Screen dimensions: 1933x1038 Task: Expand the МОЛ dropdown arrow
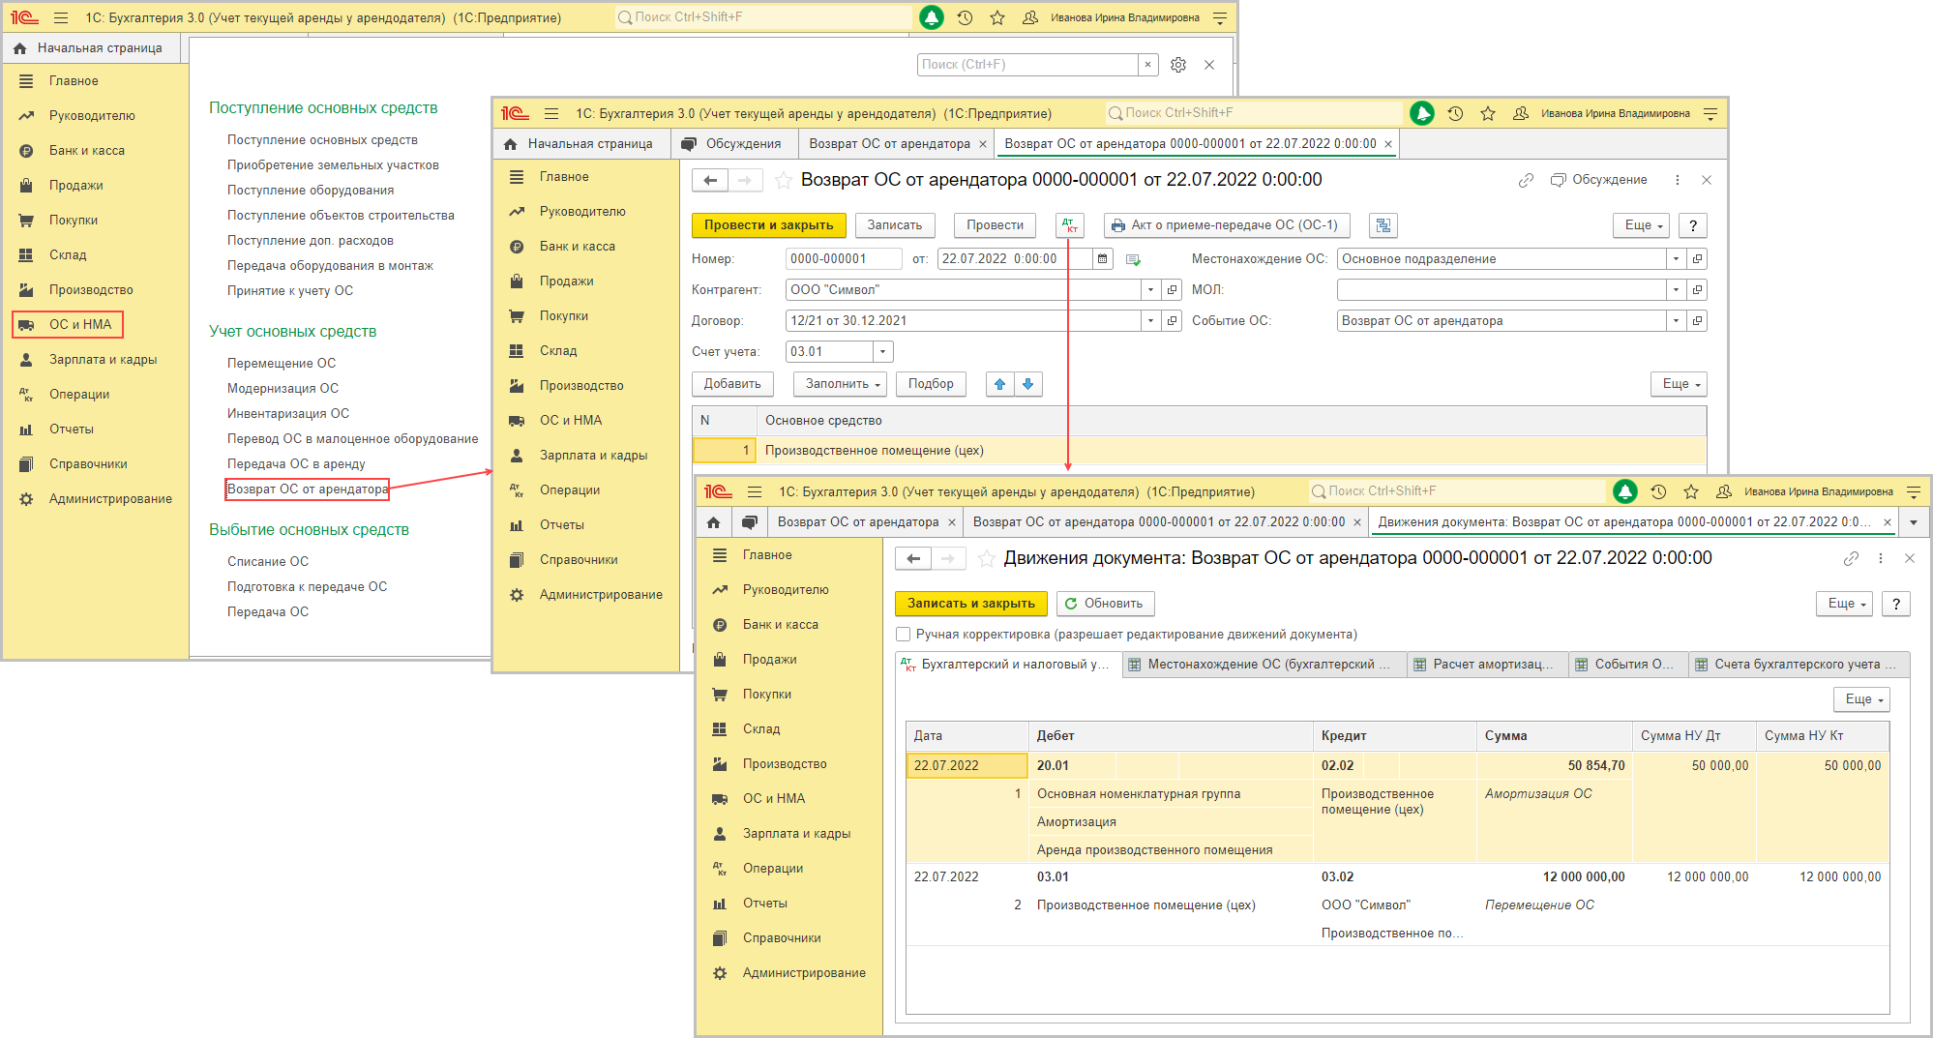tap(1676, 290)
